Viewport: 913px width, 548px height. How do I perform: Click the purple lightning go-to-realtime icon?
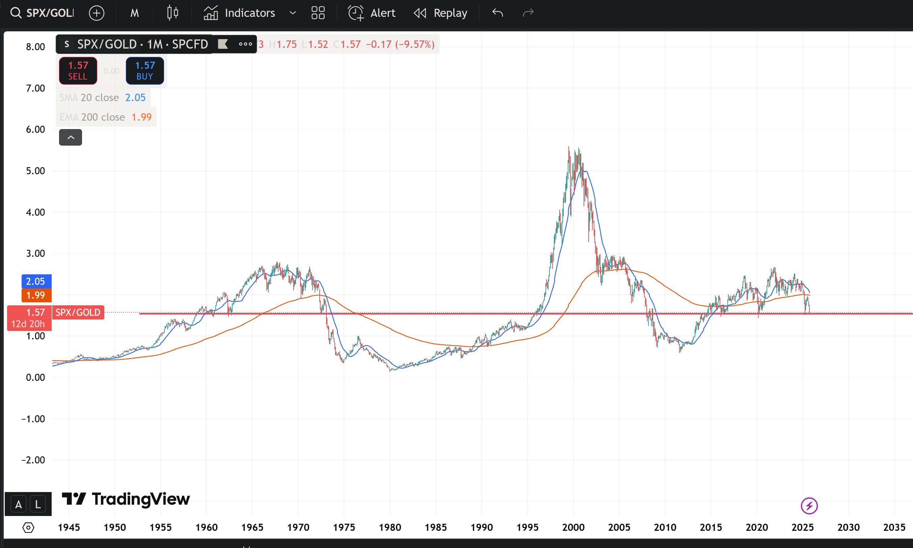click(x=809, y=506)
